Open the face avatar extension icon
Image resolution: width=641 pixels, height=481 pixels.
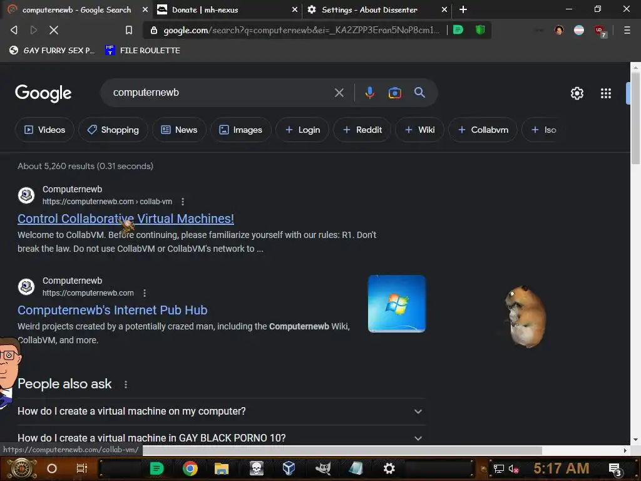[559, 30]
